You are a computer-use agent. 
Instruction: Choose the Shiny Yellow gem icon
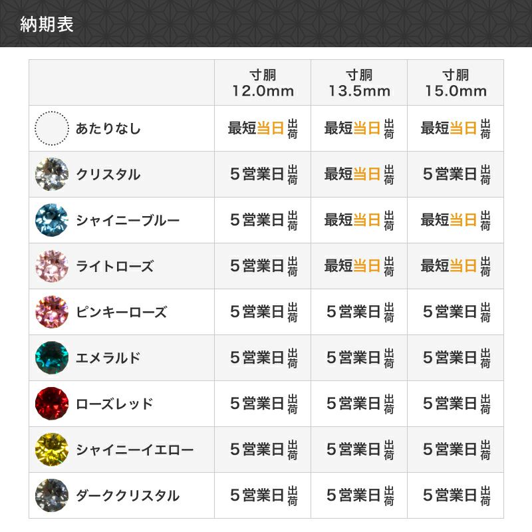pyautogui.click(x=52, y=450)
